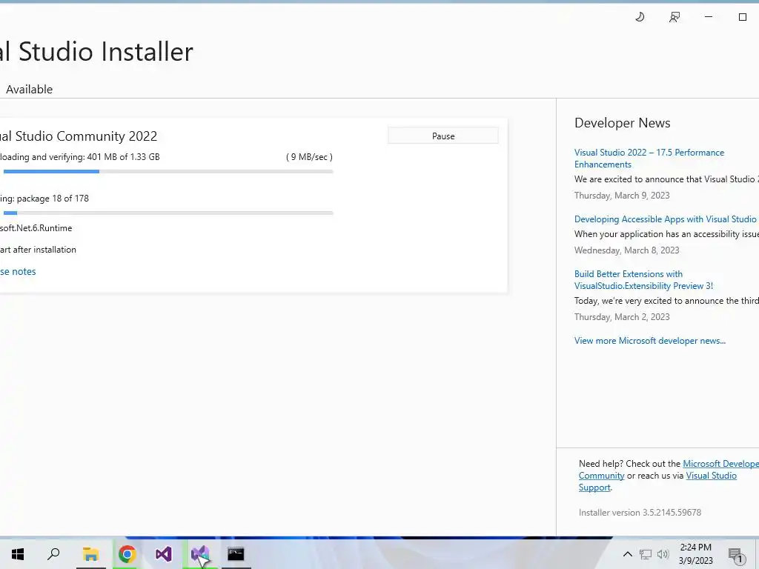
Task: Select date 'Thursday, March 2, 2023'
Action: coord(622,317)
